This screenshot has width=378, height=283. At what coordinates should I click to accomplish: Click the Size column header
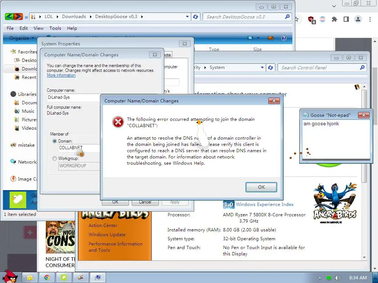pos(257,49)
